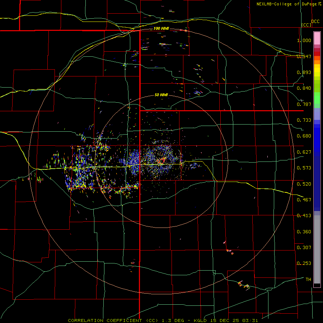Click the 0.893 scale value

(304, 72)
